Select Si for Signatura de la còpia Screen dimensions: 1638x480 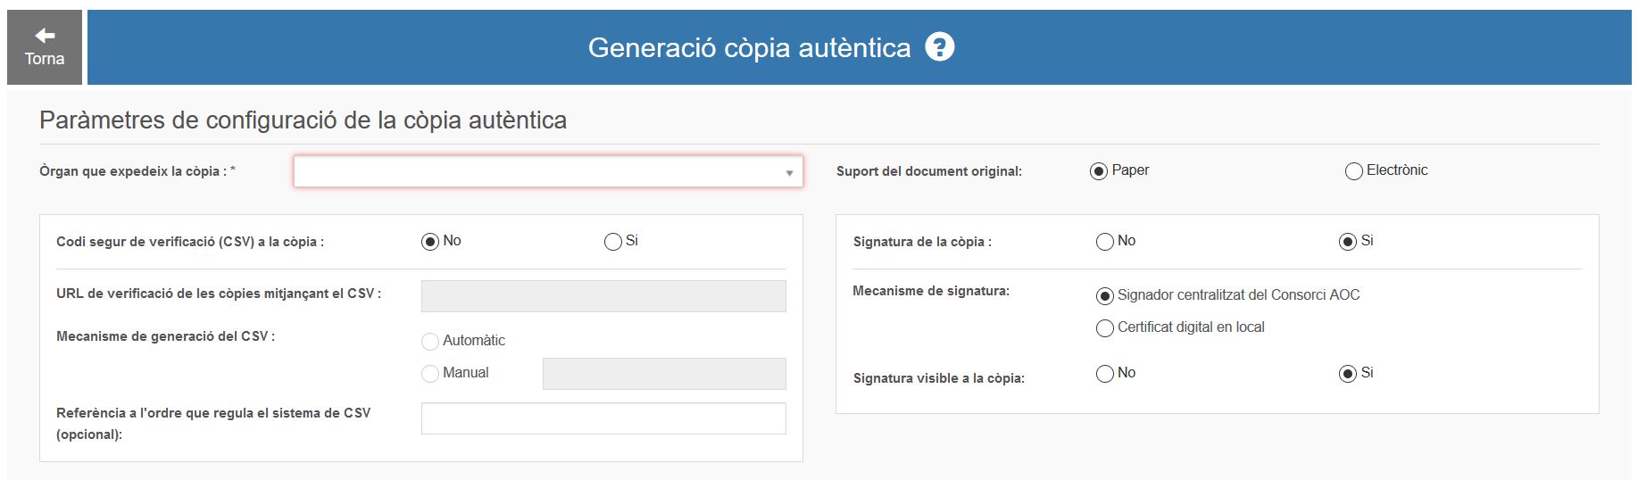click(x=1348, y=242)
